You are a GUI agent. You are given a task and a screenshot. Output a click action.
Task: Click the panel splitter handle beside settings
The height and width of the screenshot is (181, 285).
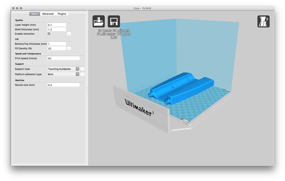click(87, 88)
